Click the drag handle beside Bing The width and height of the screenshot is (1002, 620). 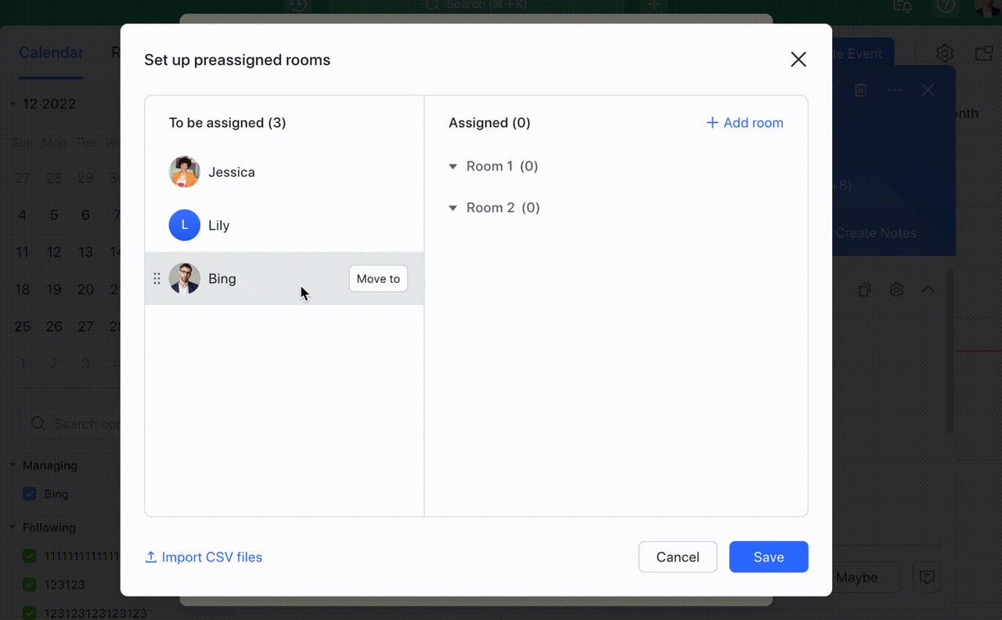[157, 278]
